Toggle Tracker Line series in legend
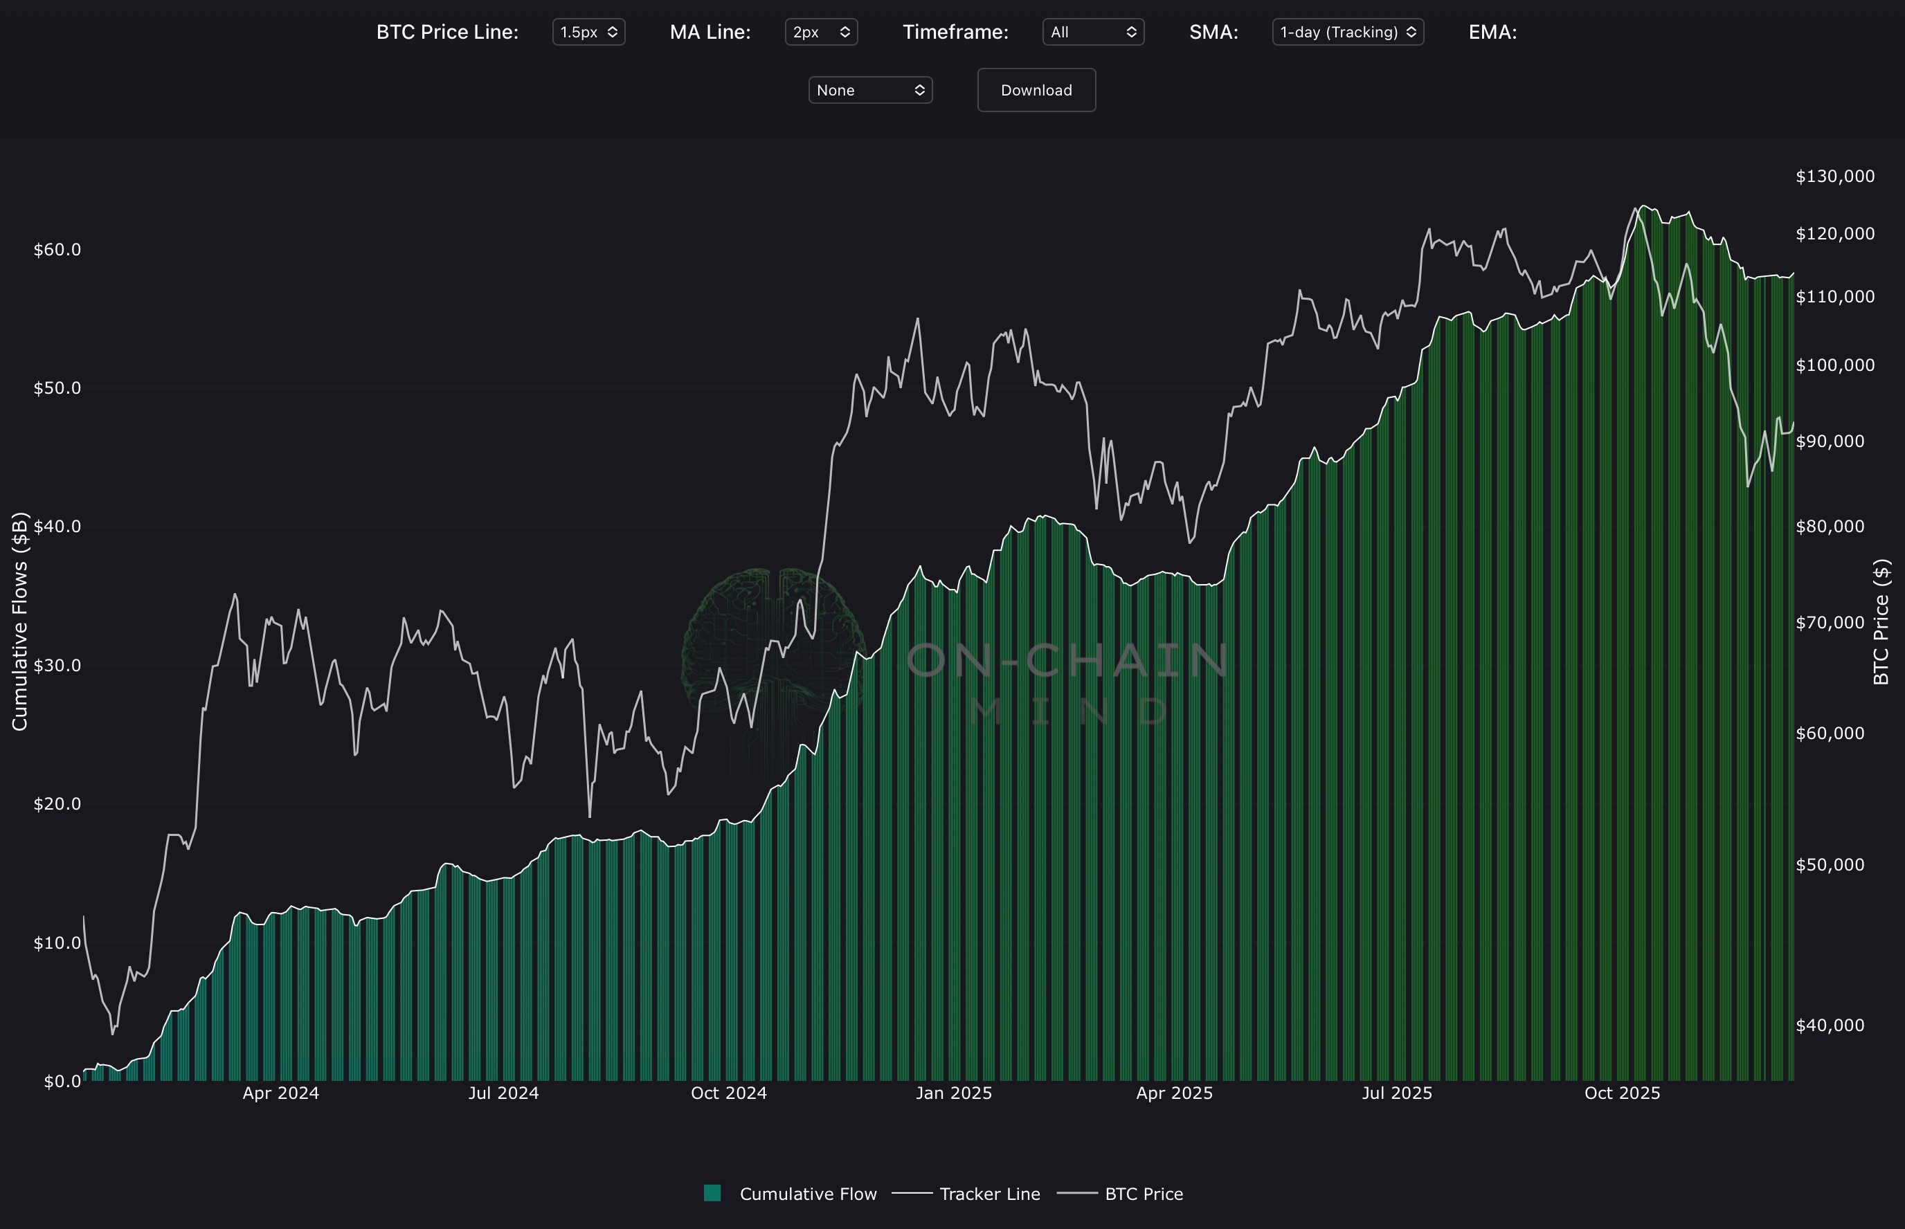The height and width of the screenshot is (1229, 1905). click(990, 1194)
